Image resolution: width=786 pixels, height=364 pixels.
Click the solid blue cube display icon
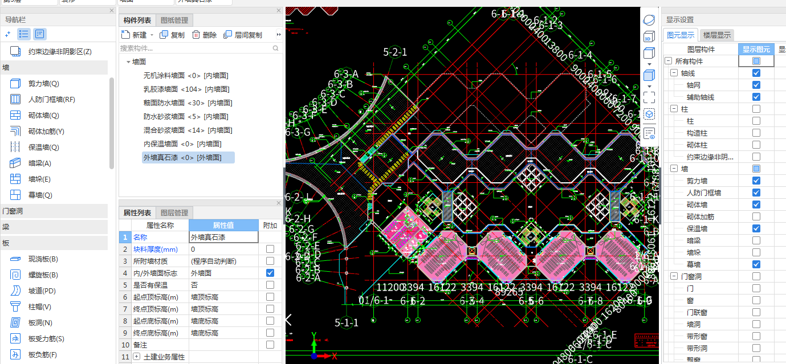649,75
